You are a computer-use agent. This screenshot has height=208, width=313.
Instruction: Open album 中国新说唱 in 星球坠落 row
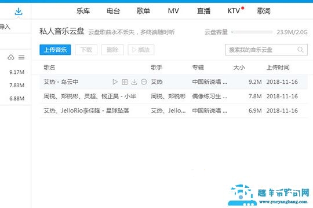tap(210, 110)
